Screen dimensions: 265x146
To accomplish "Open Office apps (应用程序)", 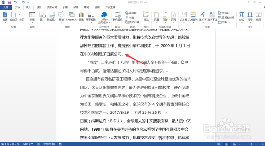I will 104,18.
